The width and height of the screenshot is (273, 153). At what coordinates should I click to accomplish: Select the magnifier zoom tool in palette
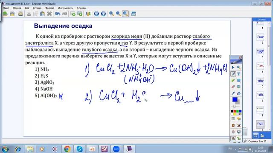tap(239, 68)
